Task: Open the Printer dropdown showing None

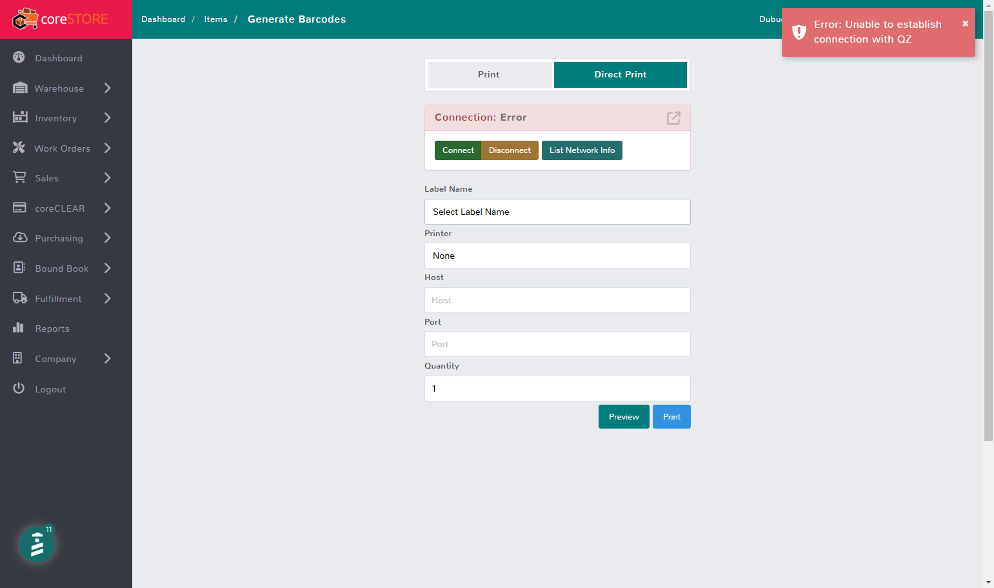Action: click(x=557, y=256)
